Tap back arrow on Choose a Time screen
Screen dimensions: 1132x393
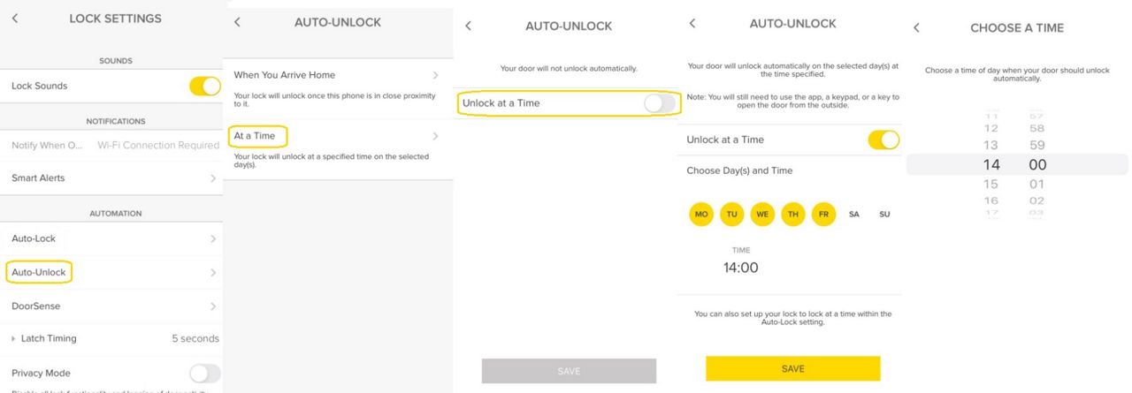pos(916,28)
